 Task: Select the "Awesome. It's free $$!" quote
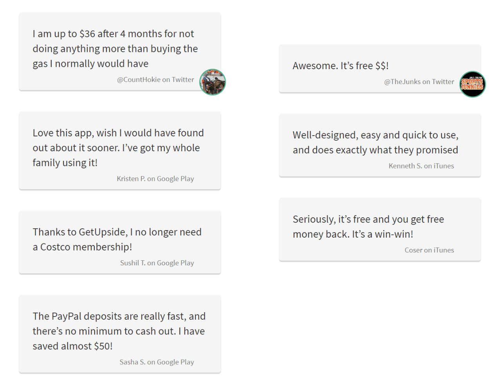pos(341,66)
